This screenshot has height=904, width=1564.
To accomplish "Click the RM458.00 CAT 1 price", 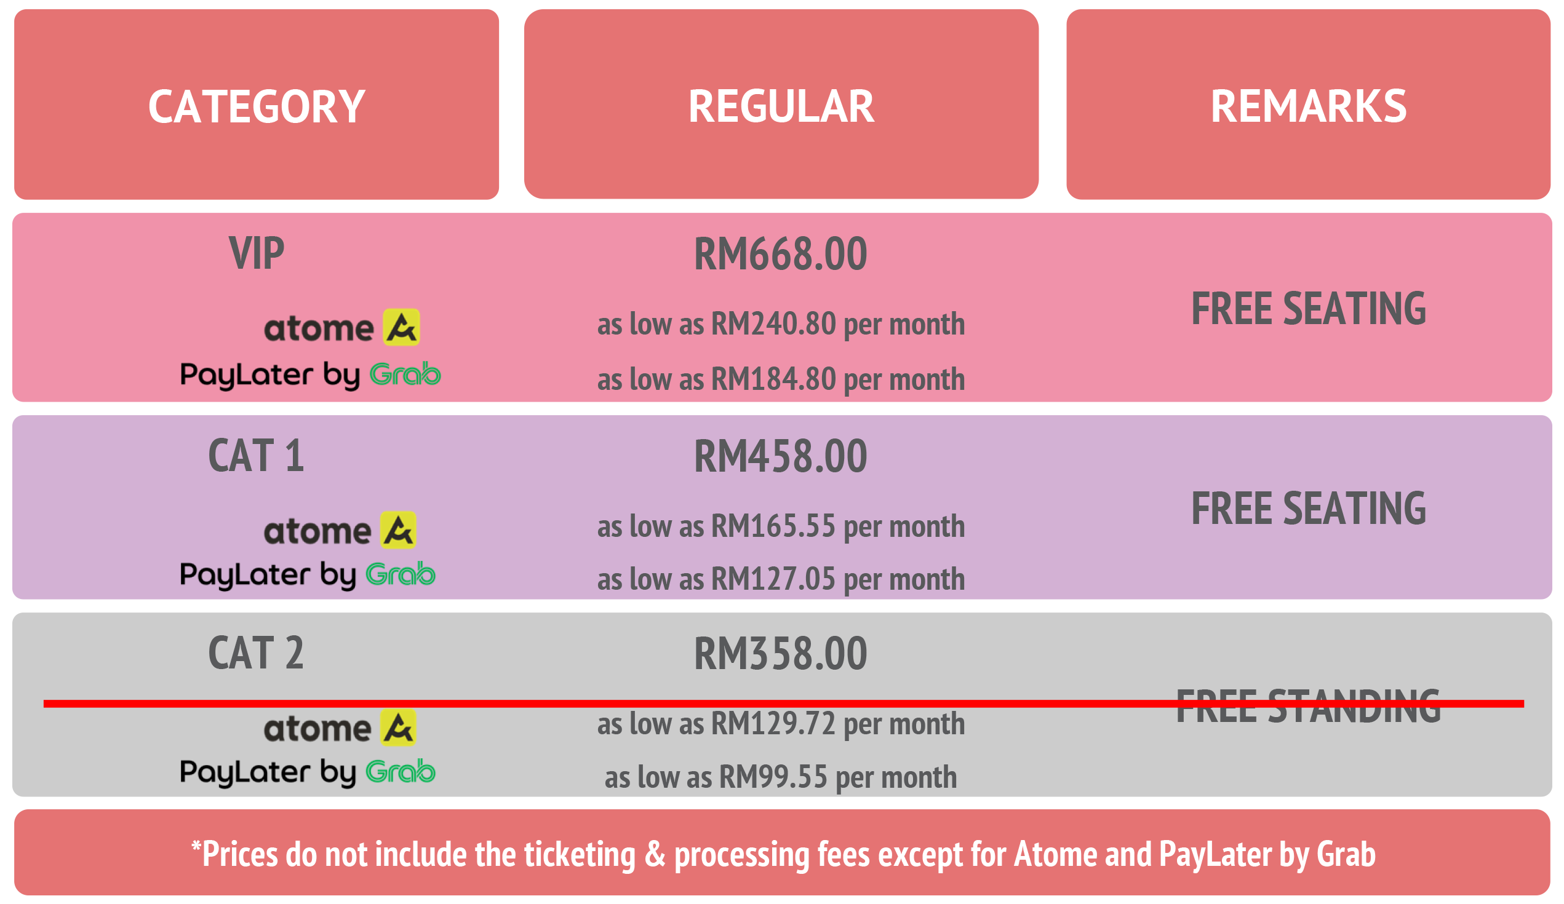I will [781, 456].
